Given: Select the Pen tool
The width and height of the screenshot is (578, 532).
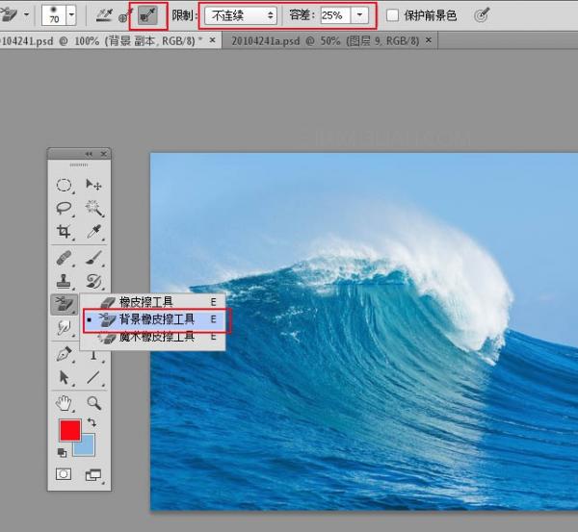Looking at the screenshot, I should (x=64, y=354).
